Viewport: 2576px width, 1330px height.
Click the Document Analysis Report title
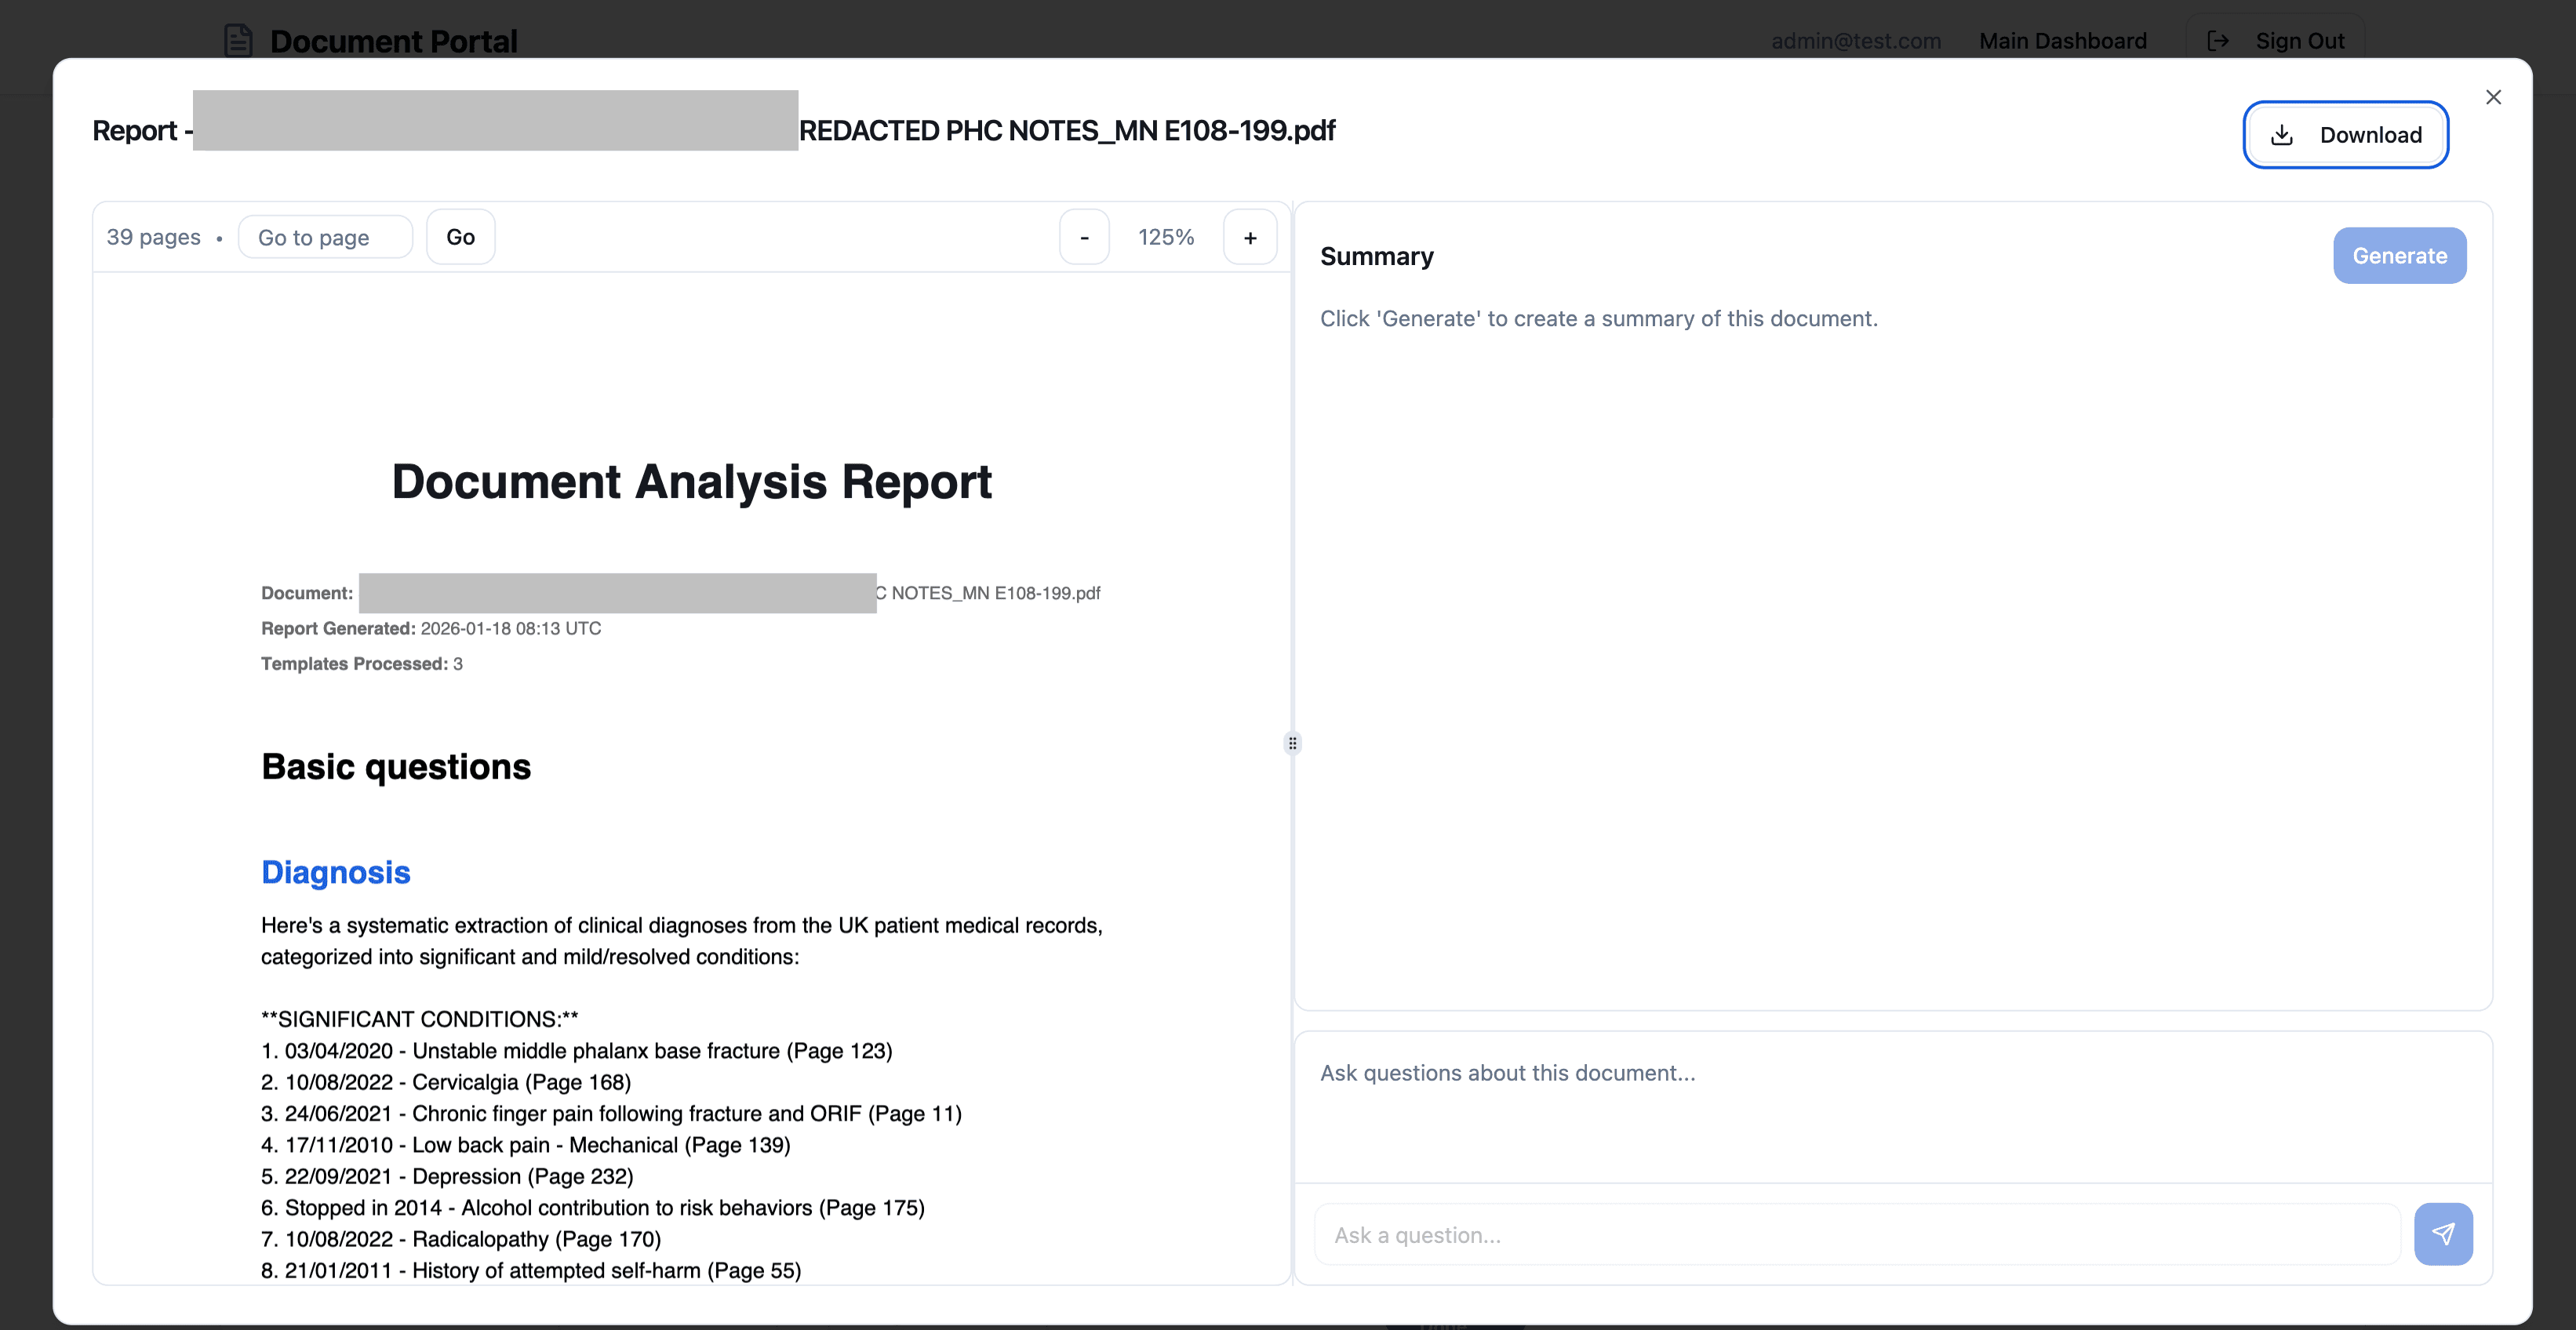[691, 482]
